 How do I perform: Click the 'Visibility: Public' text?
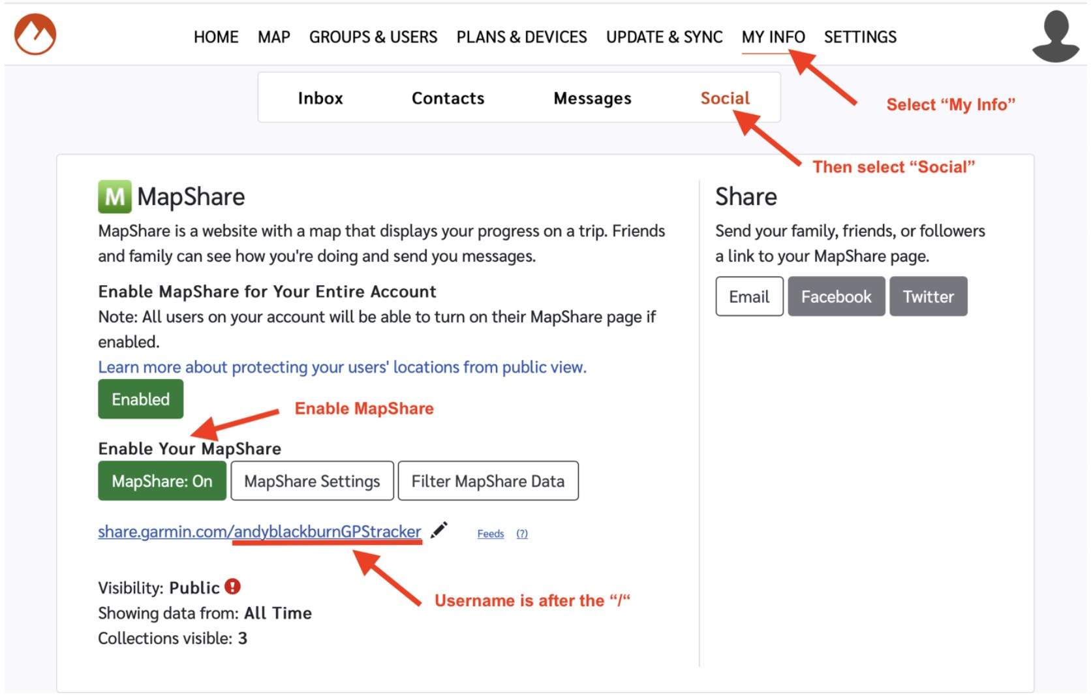[x=159, y=587]
